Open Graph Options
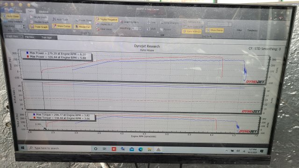 point(129,22)
